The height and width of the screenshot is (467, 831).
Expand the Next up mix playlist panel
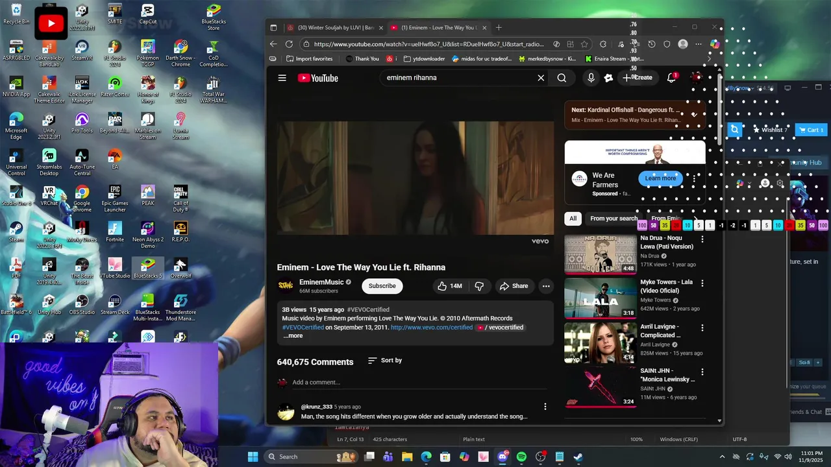[x=694, y=115]
